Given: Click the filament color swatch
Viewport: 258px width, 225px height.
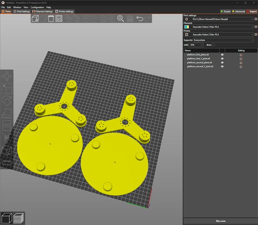Looking at the screenshot, I should coord(187,27).
